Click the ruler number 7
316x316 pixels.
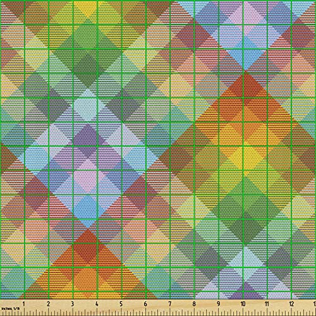pyautogui.click(x=170, y=304)
